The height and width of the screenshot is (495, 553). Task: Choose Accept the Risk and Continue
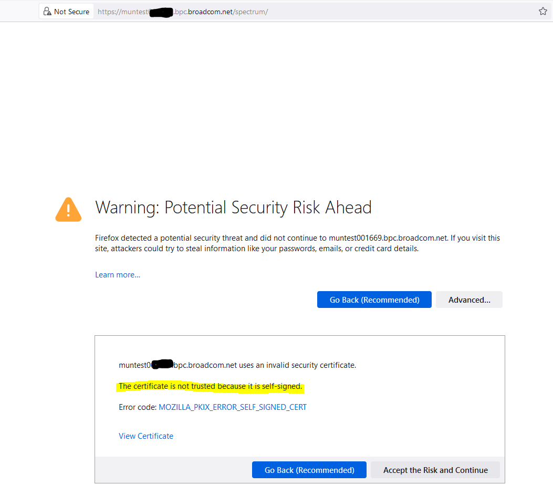[x=435, y=470]
